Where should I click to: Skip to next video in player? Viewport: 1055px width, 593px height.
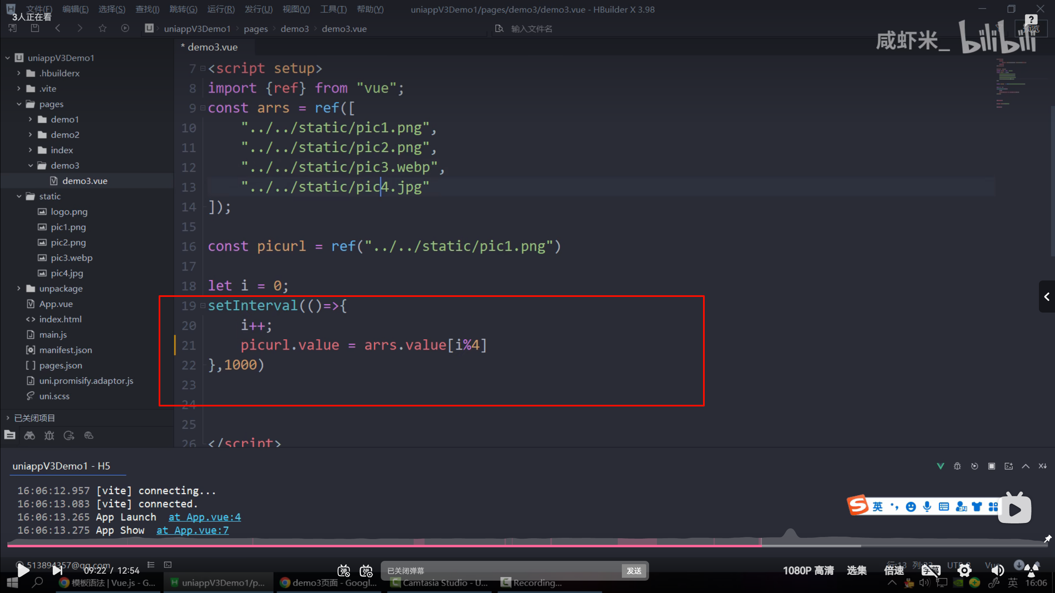pyautogui.click(x=57, y=570)
